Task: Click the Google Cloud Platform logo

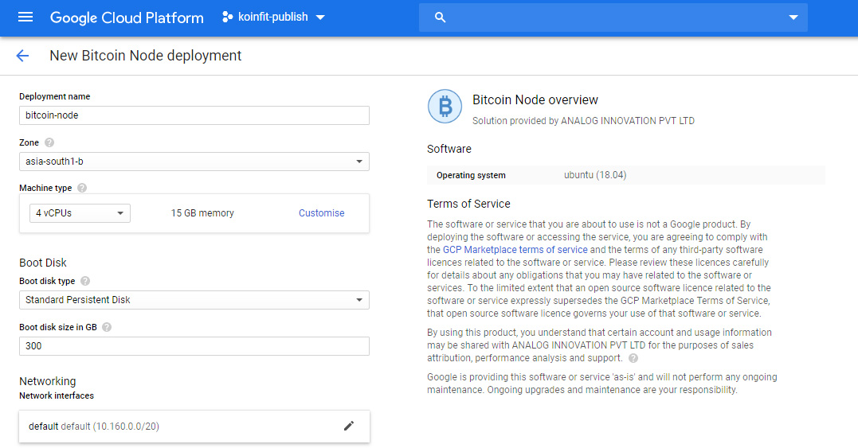Action: (x=127, y=18)
